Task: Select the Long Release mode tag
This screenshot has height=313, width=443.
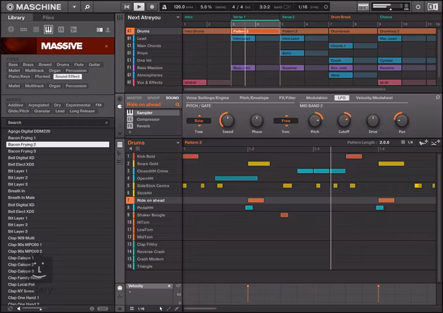Action: (83, 111)
